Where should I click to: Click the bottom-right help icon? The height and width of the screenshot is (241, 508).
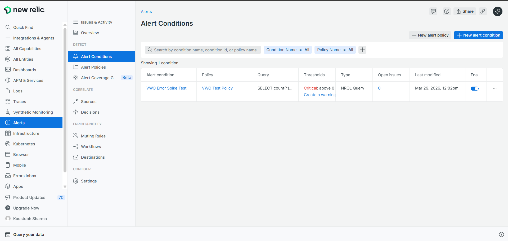tap(501, 234)
